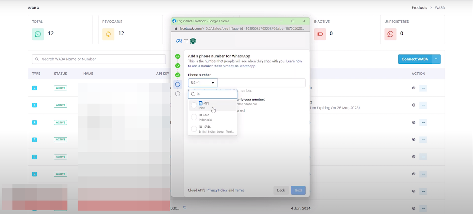
Task: Click the "4 Jan, 2024" date cell
Action: point(301,208)
